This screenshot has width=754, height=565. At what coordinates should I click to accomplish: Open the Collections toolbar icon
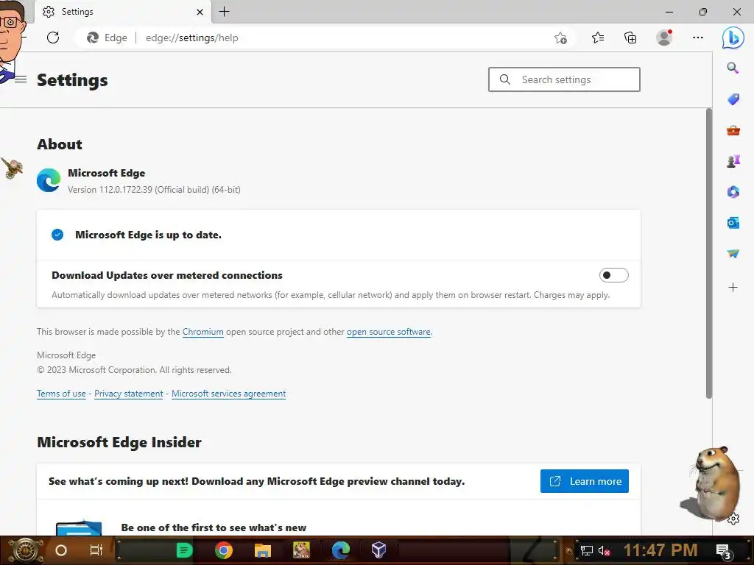point(630,38)
